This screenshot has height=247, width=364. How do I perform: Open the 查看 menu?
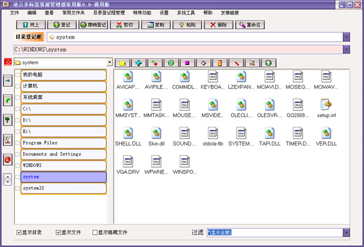[x=49, y=13]
